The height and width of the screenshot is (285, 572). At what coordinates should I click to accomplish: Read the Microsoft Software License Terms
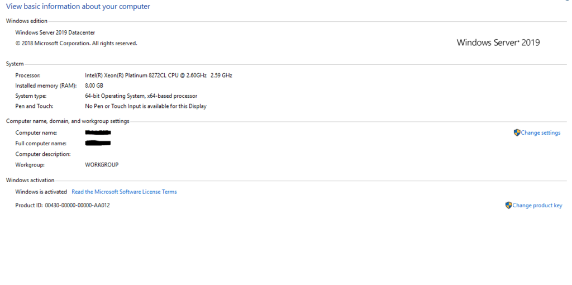click(124, 192)
